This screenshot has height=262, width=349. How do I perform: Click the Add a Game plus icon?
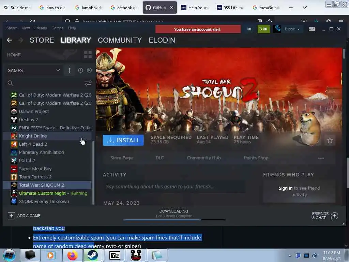11,216
